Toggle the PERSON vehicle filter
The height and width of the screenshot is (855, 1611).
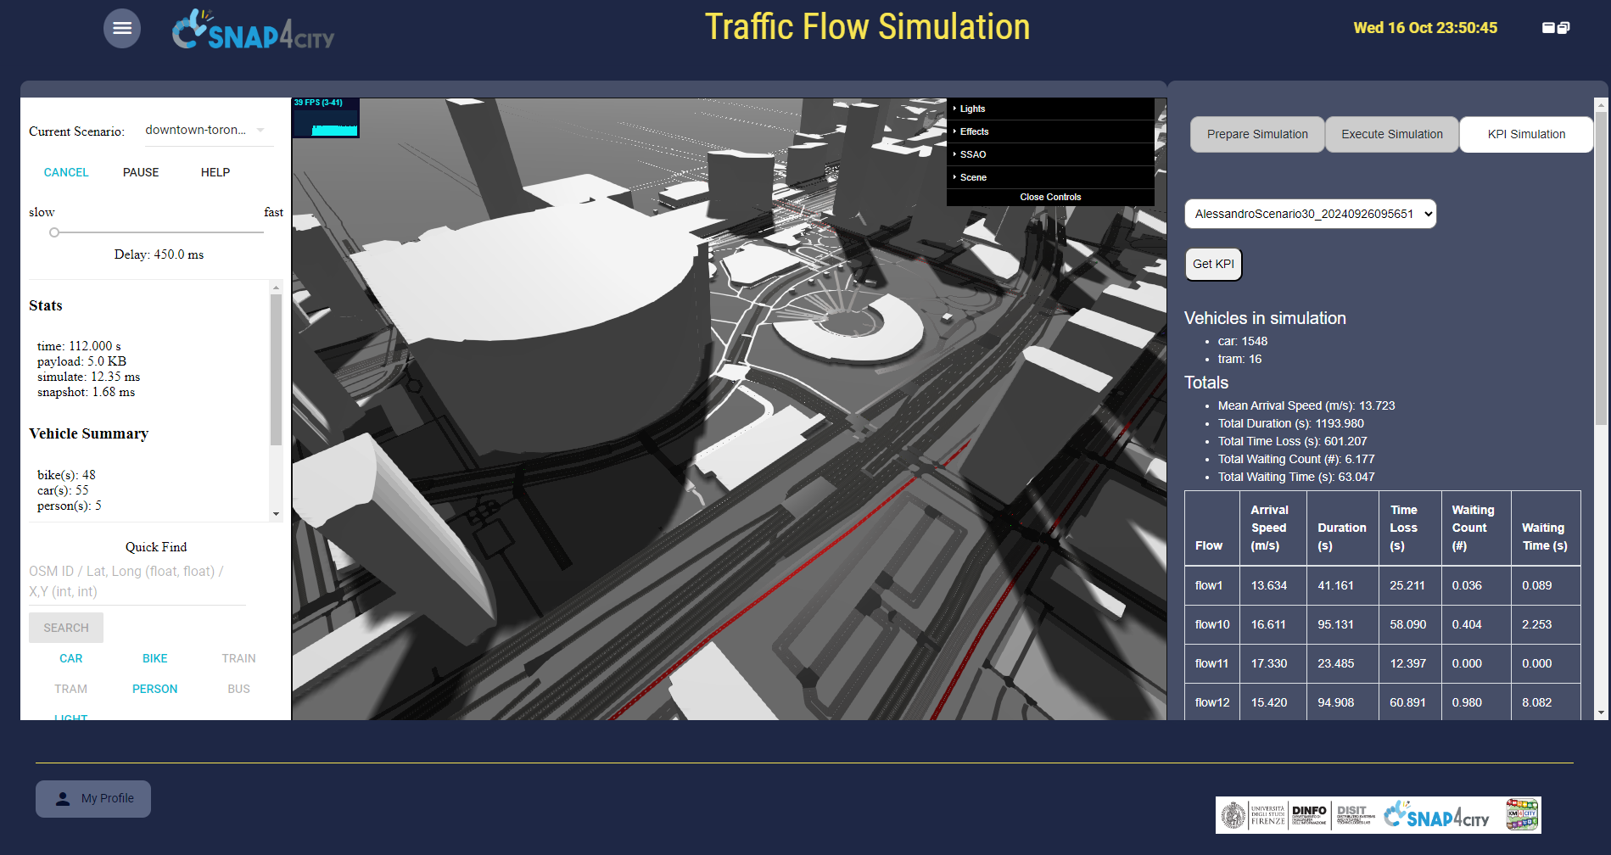(154, 689)
